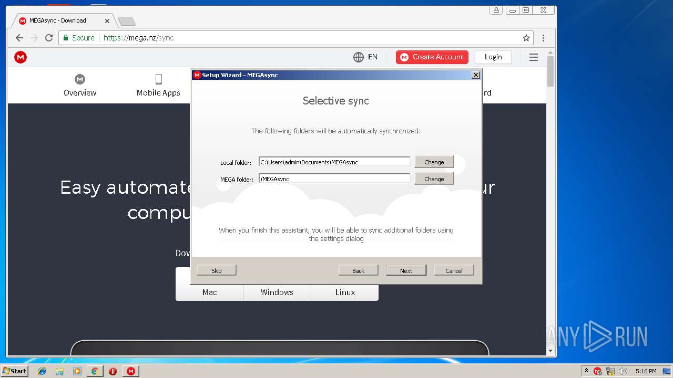Open Chrome's three-dot menu
Image resolution: width=673 pixels, height=378 pixels.
coord(543,38)
